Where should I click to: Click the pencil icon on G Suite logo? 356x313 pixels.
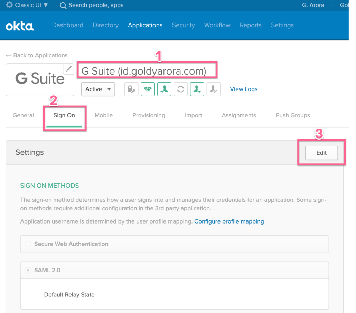68,69
